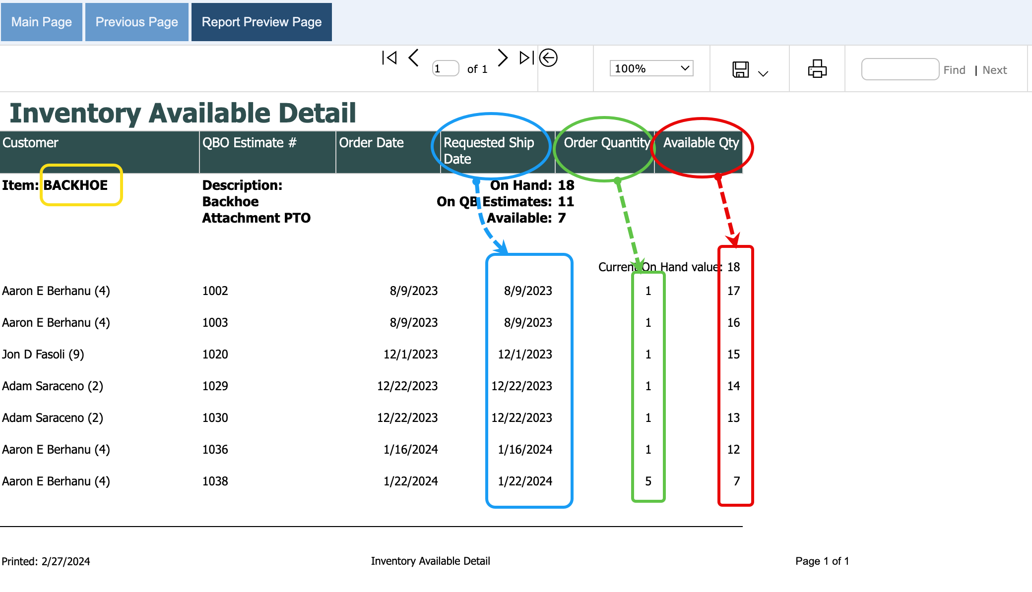Expand export format chevron beside save icon
Viewport: 1032px width, 592px height.
(763, 74)
